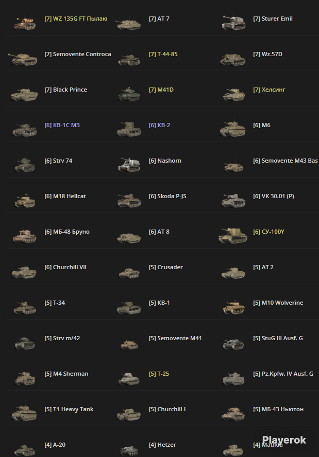The height and width of the screenshot is (457, 319).
Task: Click the '[5] МБ-43 Ньютон' label
Action: point(278,410)
